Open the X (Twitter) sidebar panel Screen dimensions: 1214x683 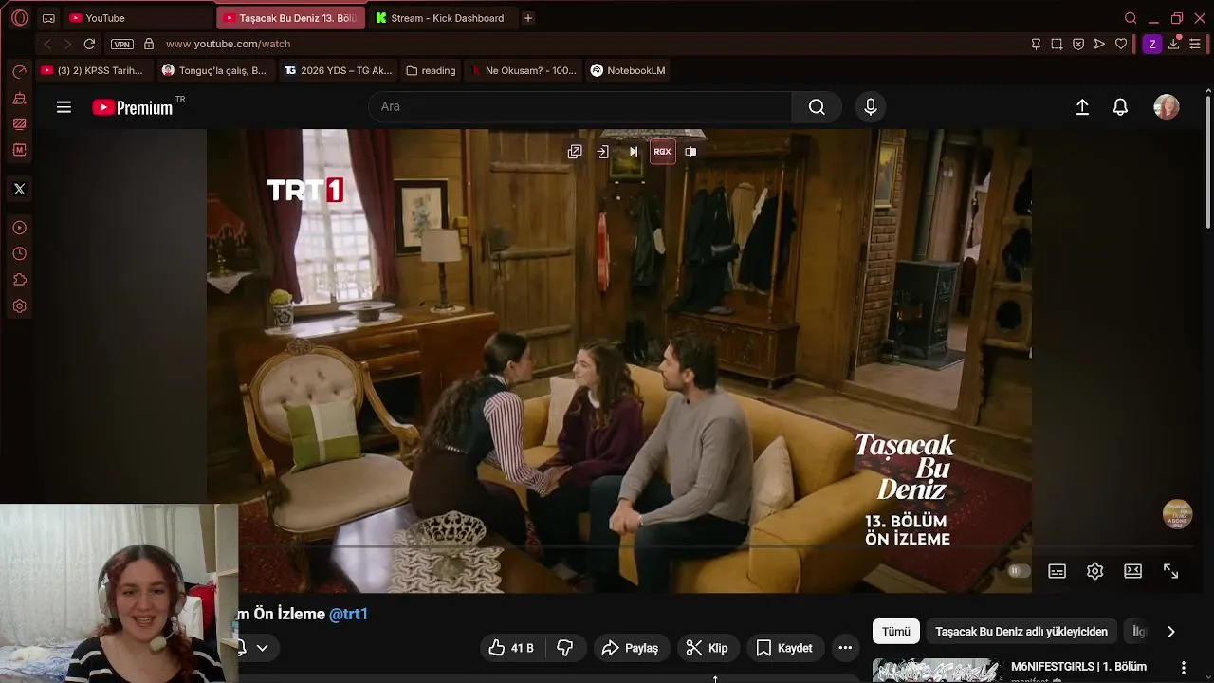(19, 189)
